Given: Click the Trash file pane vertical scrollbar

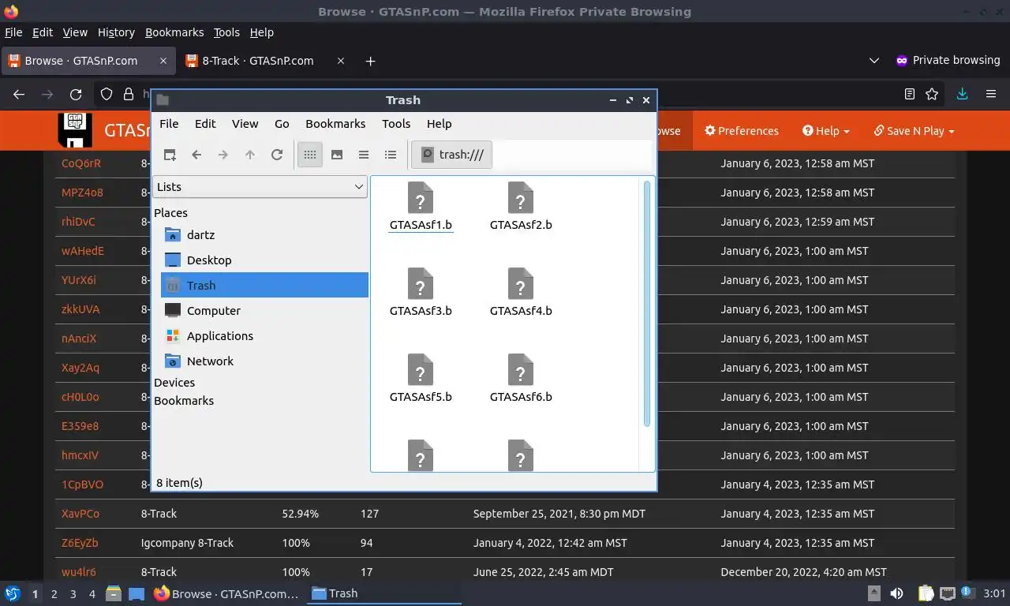Looking at the screenshot, I should tap(647, 304).
